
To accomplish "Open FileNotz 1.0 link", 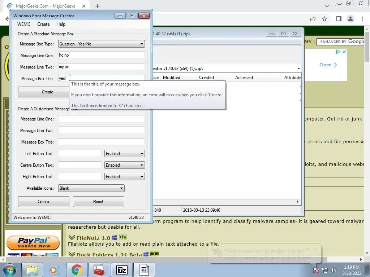I will [x=93, y=238].
